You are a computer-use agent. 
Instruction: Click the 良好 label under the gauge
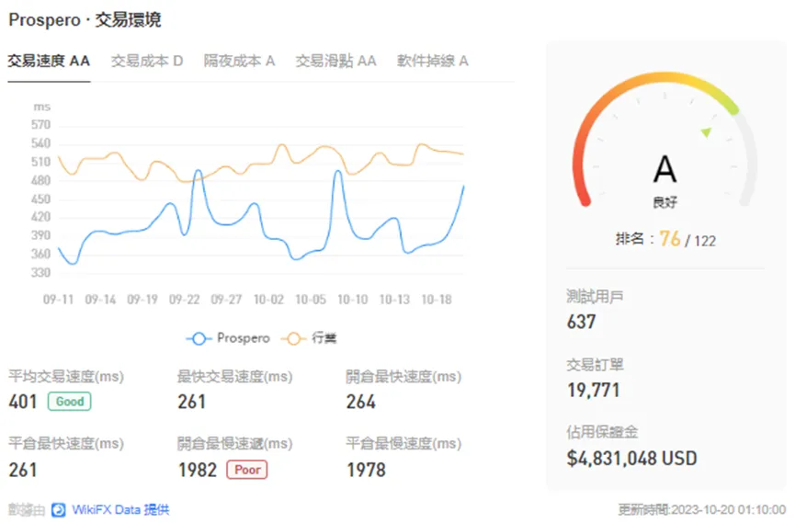click(664, 202)
